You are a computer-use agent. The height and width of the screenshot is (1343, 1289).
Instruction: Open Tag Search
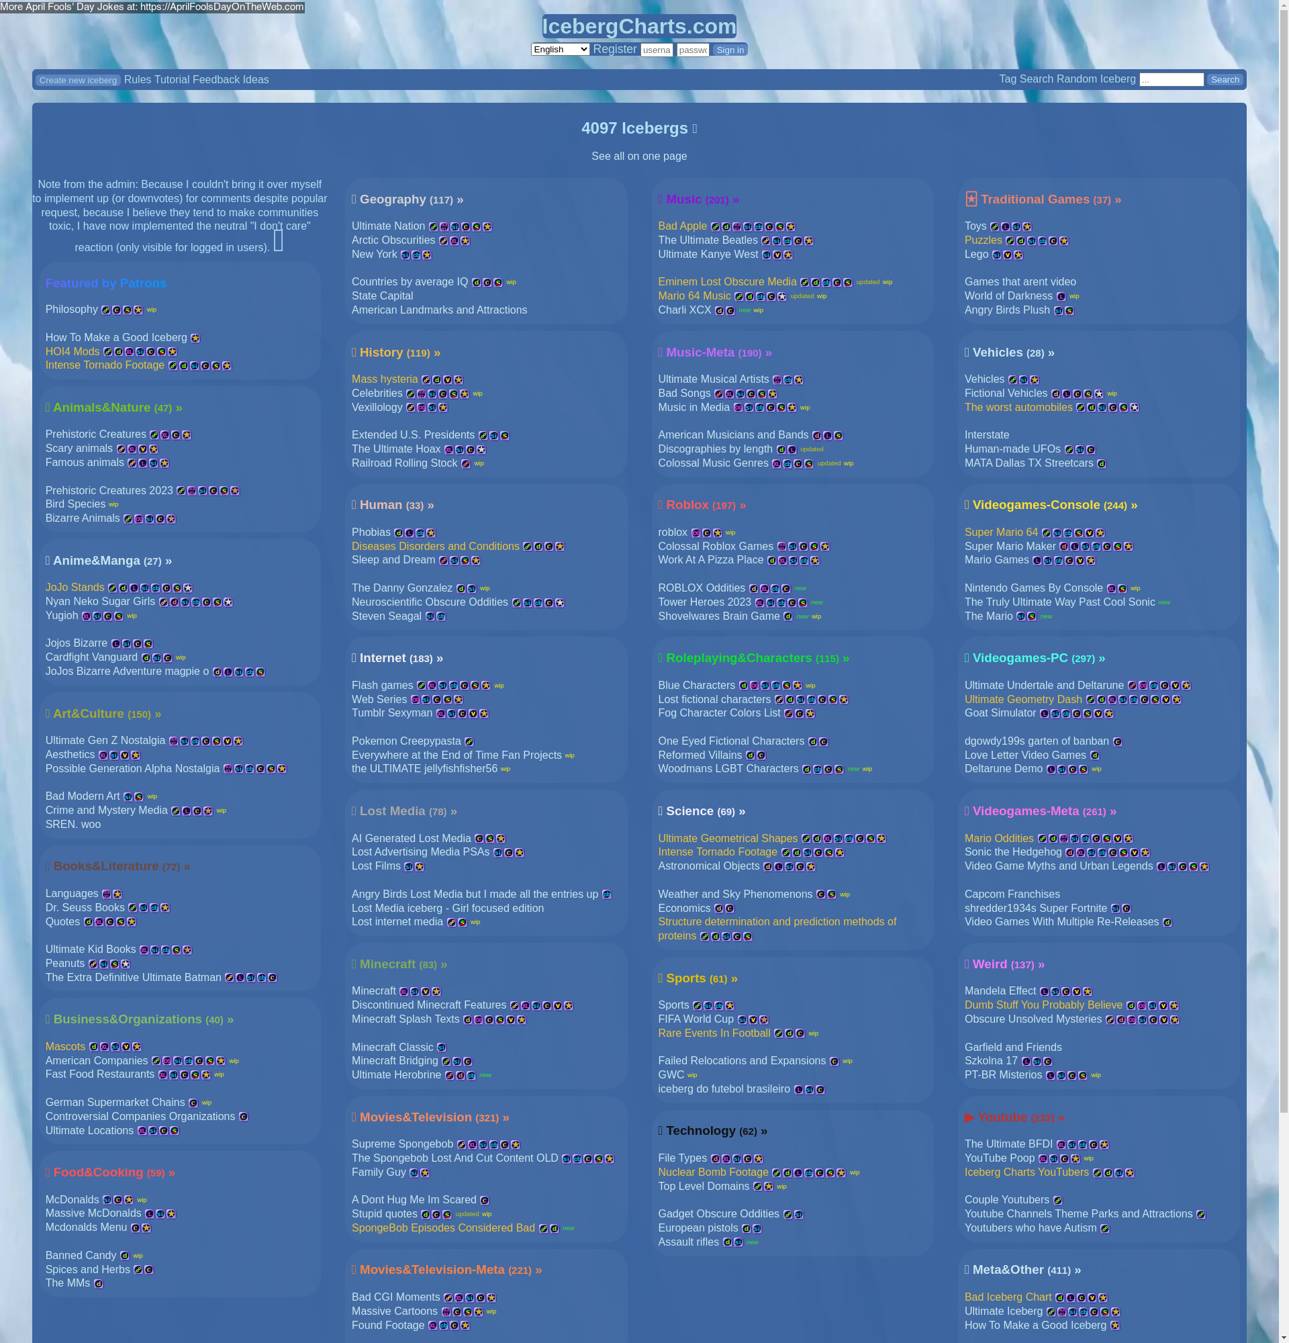click(1026, 79)
